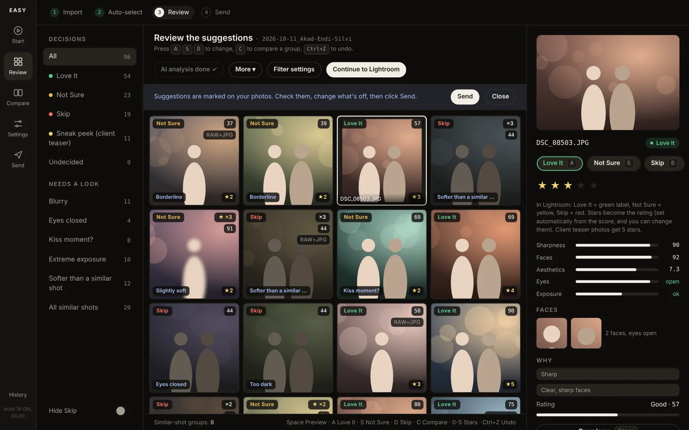Select the Eyes closed Skip photo

[194, 348]
